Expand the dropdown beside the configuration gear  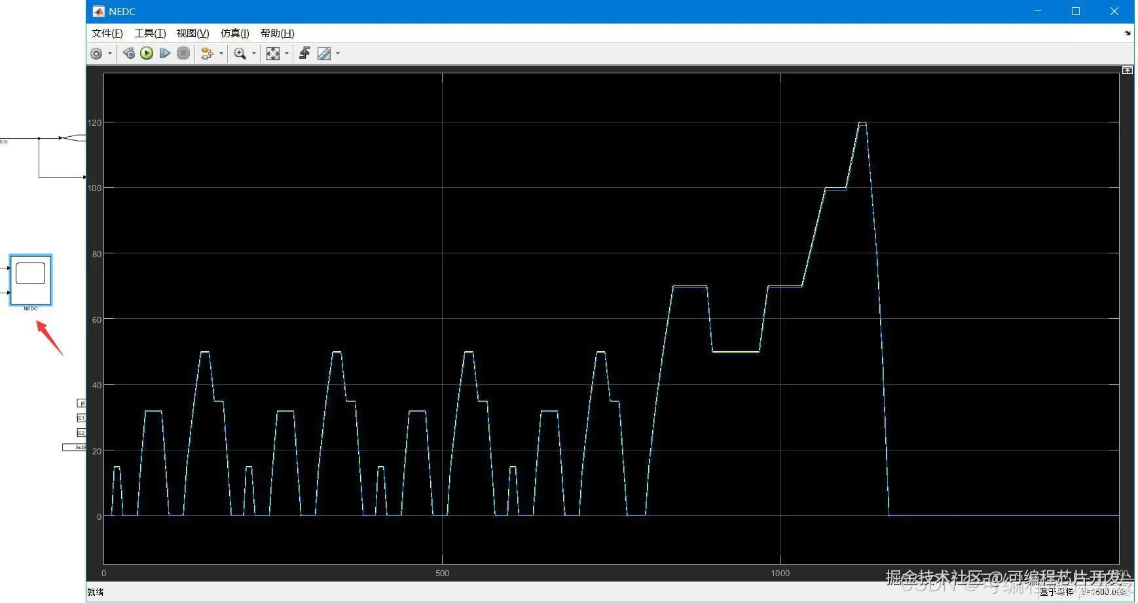coord(110,54)
